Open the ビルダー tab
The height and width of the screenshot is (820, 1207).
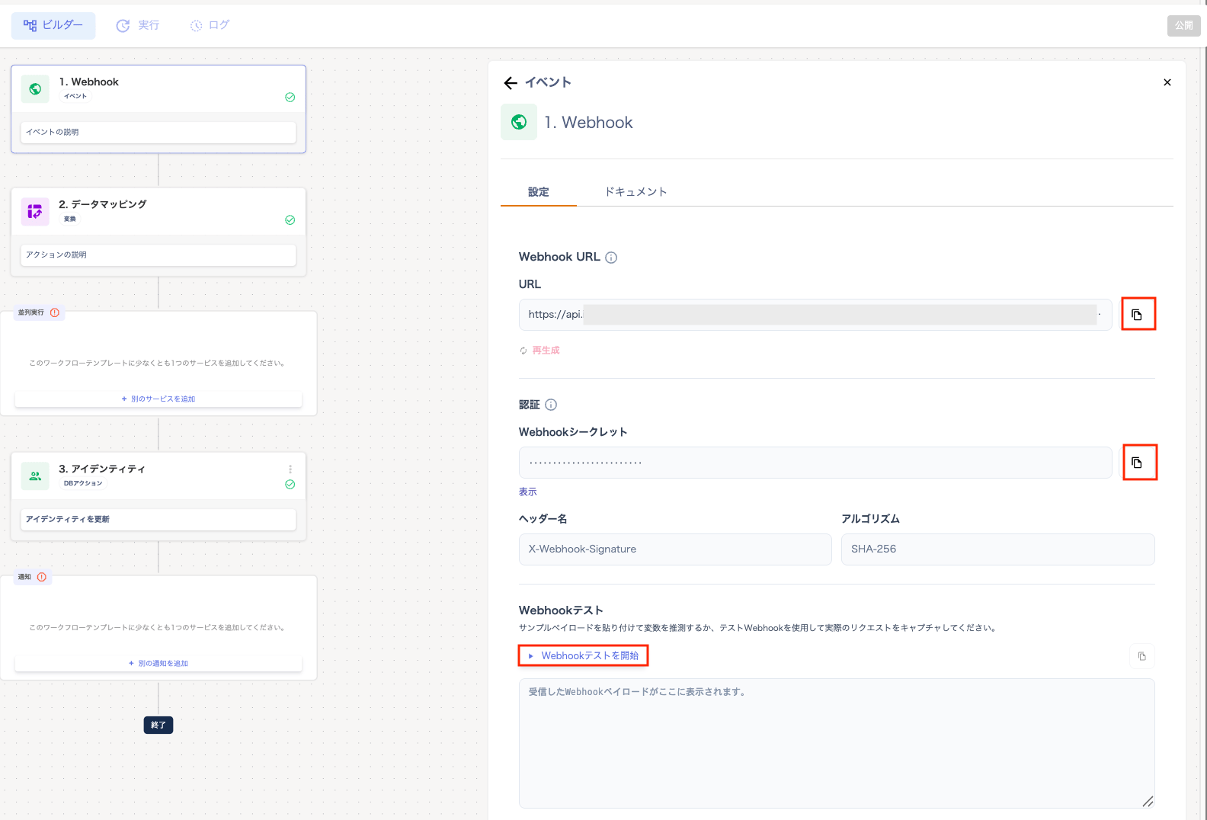tap(53, 25)
